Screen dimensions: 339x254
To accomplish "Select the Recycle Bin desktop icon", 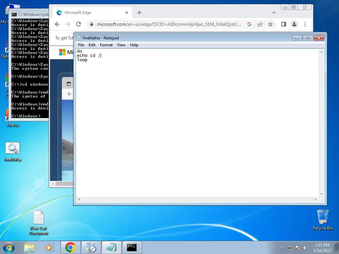I will [x=322, y=220].
